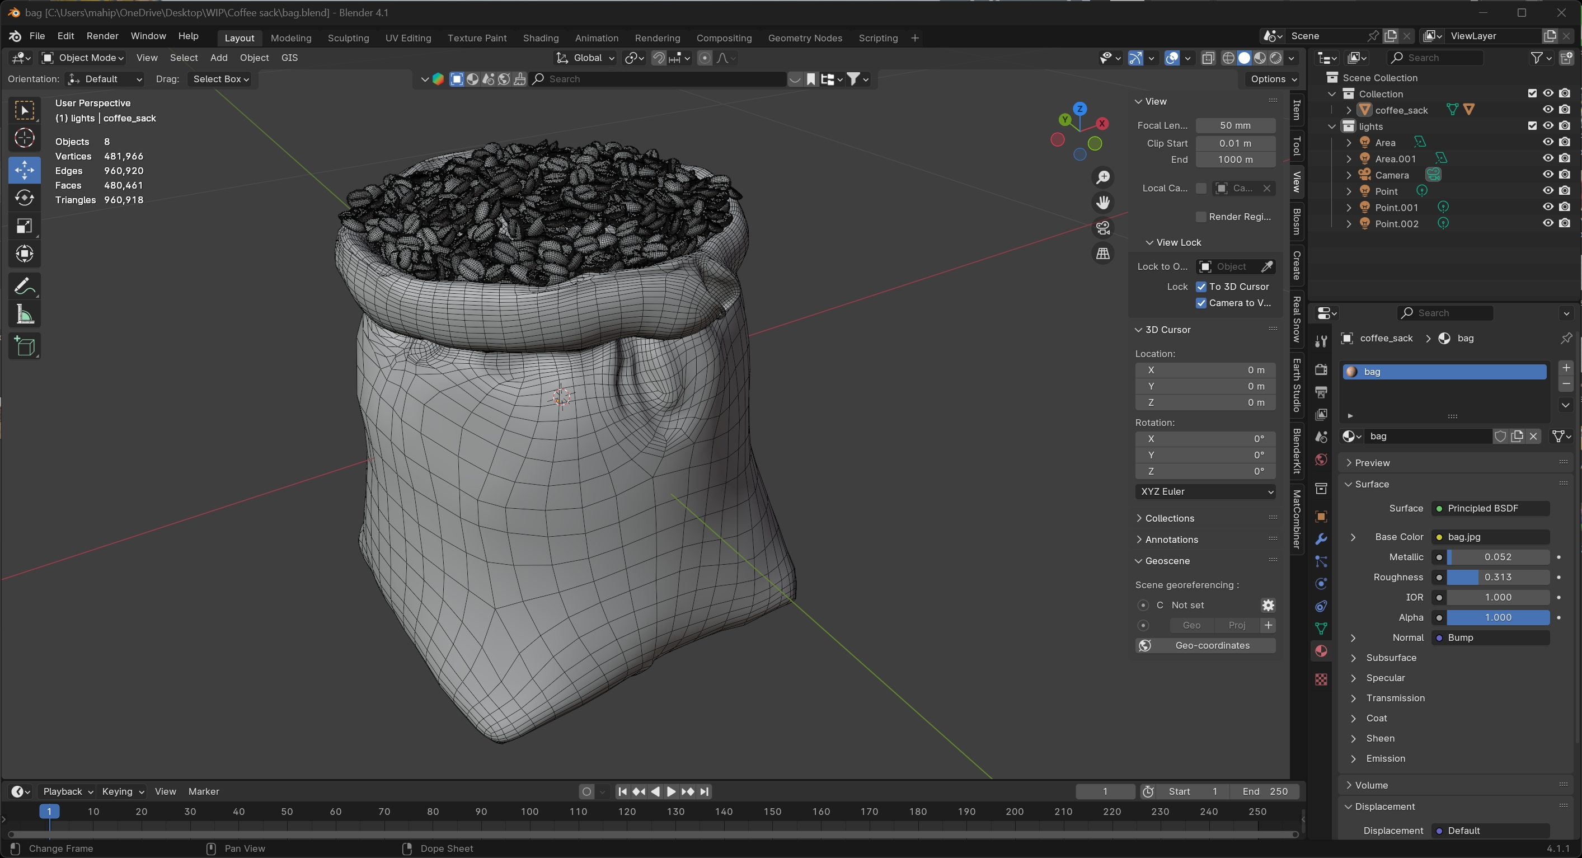Toggle the camera view button in the viewport
The height and width of the screenshot is (858, 1582).
[x=1103, y=228]
